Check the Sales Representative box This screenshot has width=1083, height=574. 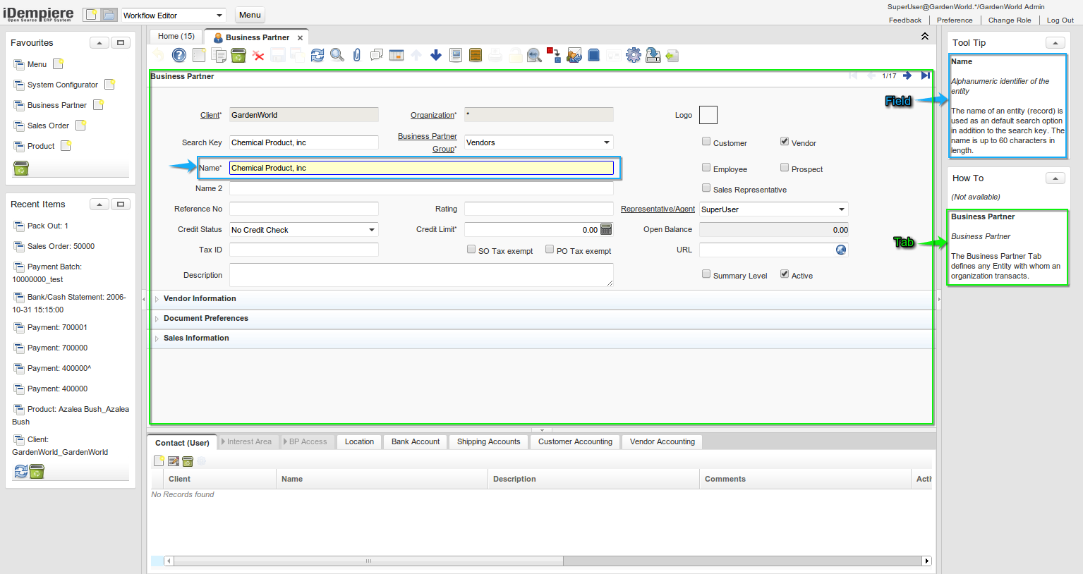click(706, 188)
